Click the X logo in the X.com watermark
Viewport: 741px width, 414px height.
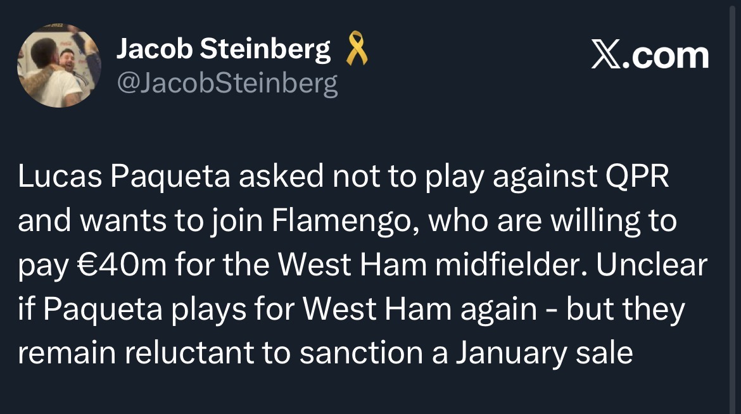coord(606,56)
